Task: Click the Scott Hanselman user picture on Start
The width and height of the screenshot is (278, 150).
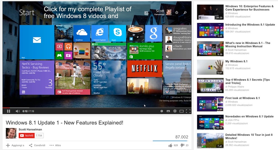Action: (x=169, y=12)
